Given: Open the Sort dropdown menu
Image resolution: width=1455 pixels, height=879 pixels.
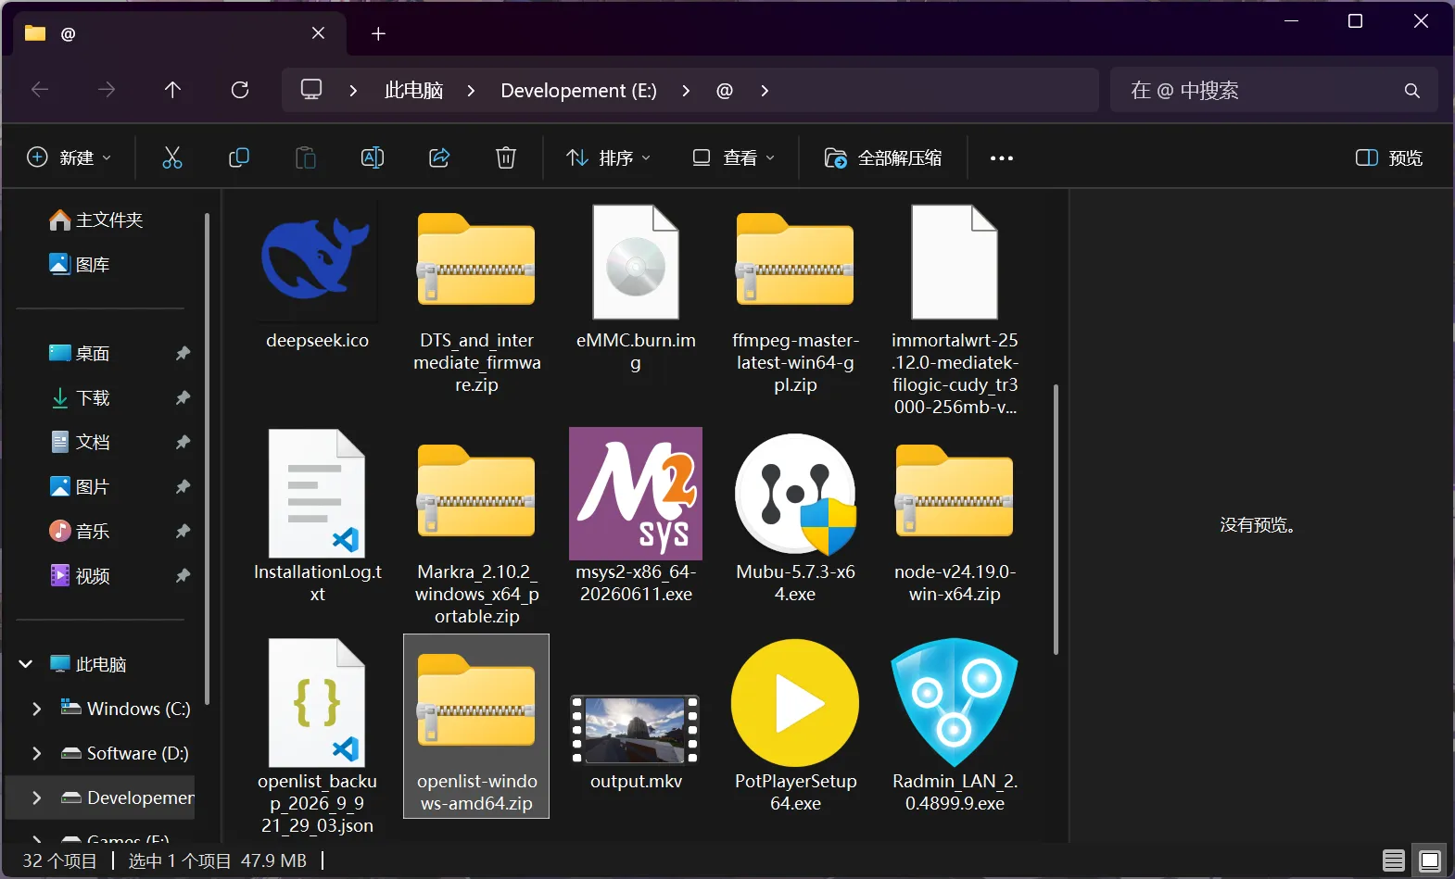Looking at the screenshot, I should click(x=609, y=158).
